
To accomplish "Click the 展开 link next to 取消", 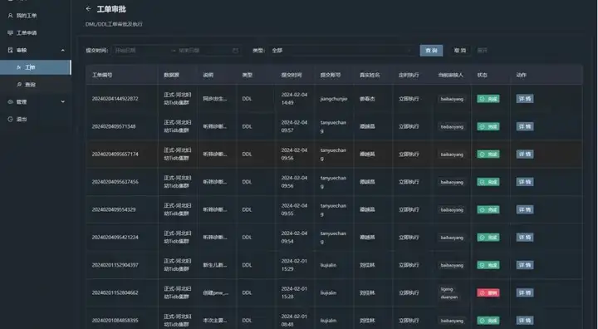I will point(482,51).
